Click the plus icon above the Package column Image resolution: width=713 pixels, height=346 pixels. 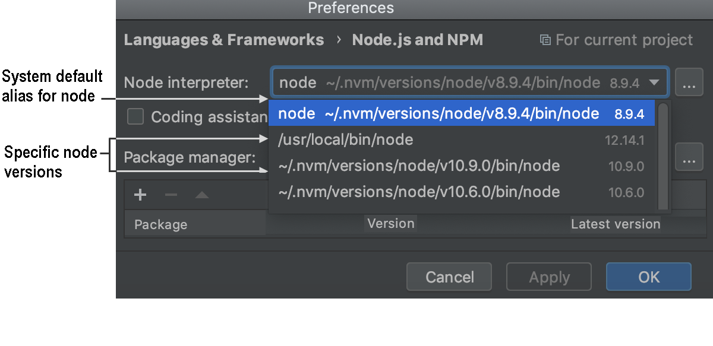[x=140, y=195]
